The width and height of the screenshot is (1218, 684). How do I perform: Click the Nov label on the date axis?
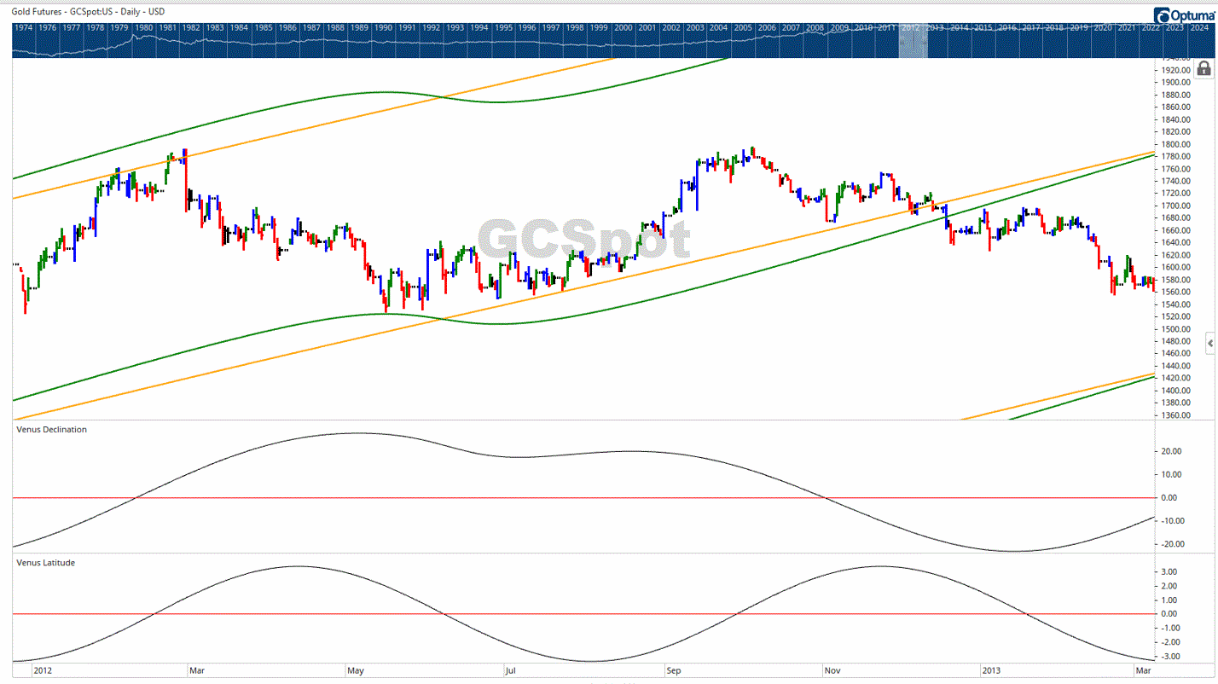[832, 671]
